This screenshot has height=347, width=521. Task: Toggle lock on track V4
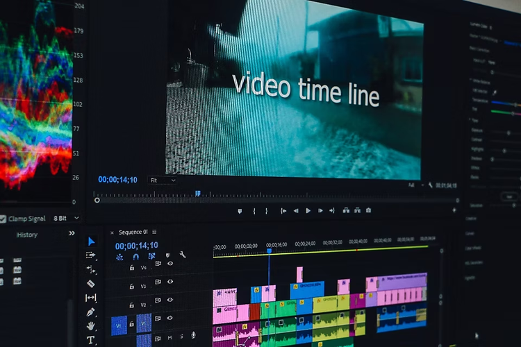(x=132, y=268)
